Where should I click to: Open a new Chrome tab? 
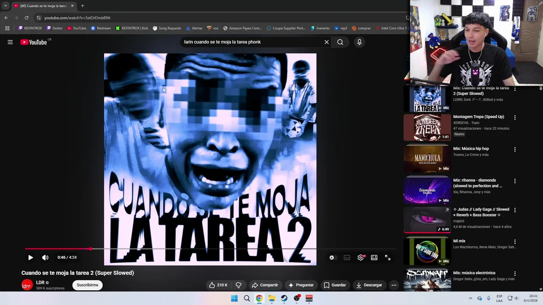(x=82, y=6)
